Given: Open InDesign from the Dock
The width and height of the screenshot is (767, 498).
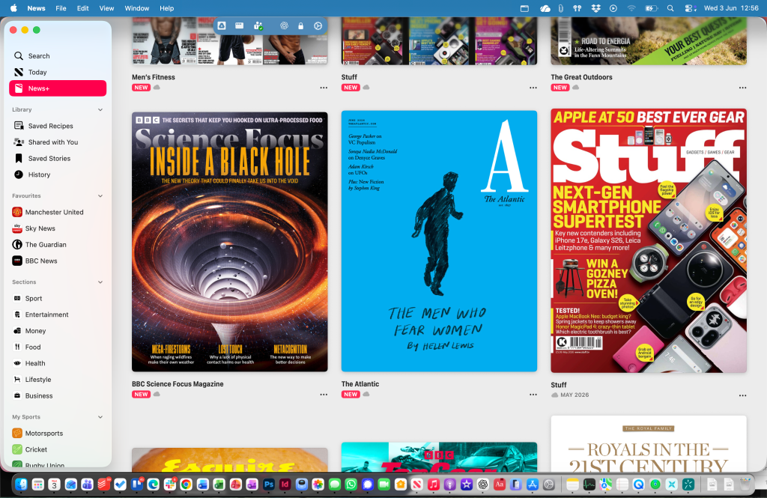Looking at the screenshot, I should [285, 485].
